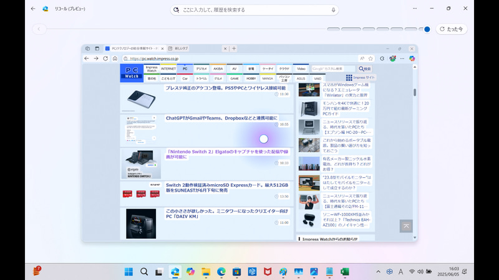Open the Impress サイト grid link
The height and width of the screenshot is (280, 499).
click(361, 77)
